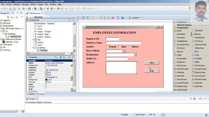The height and width of the screenshot is (117, 209).
Task: Pick JCheckBox from the palette
Action: point(180,38)
